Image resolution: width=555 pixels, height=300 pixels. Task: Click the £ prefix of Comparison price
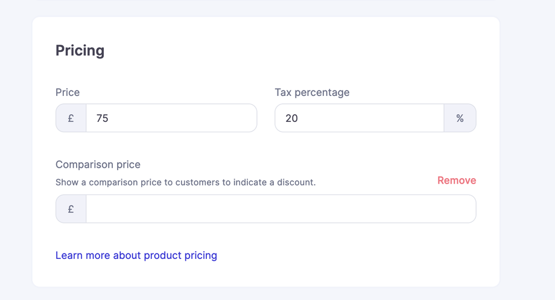[x=71, y=209]
